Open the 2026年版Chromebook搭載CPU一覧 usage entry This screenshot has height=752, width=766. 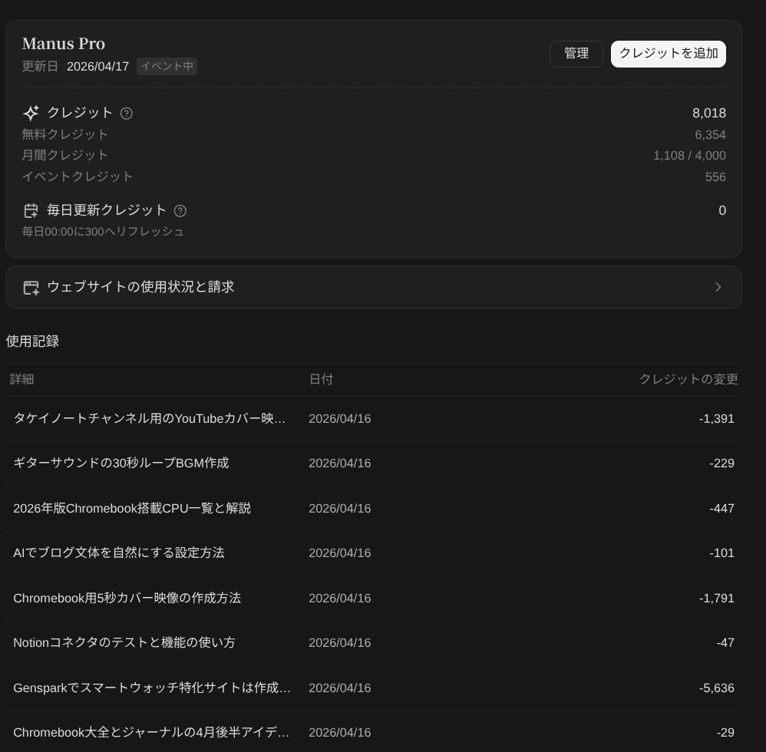(132, 508)
